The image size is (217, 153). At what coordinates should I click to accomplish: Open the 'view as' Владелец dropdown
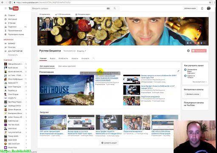(82, 51)
